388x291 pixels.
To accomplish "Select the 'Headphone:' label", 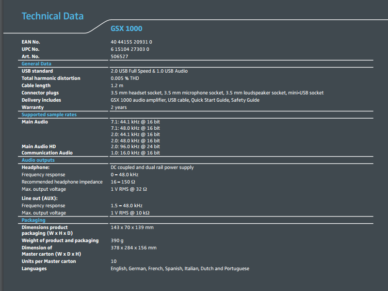I will 35,168.
